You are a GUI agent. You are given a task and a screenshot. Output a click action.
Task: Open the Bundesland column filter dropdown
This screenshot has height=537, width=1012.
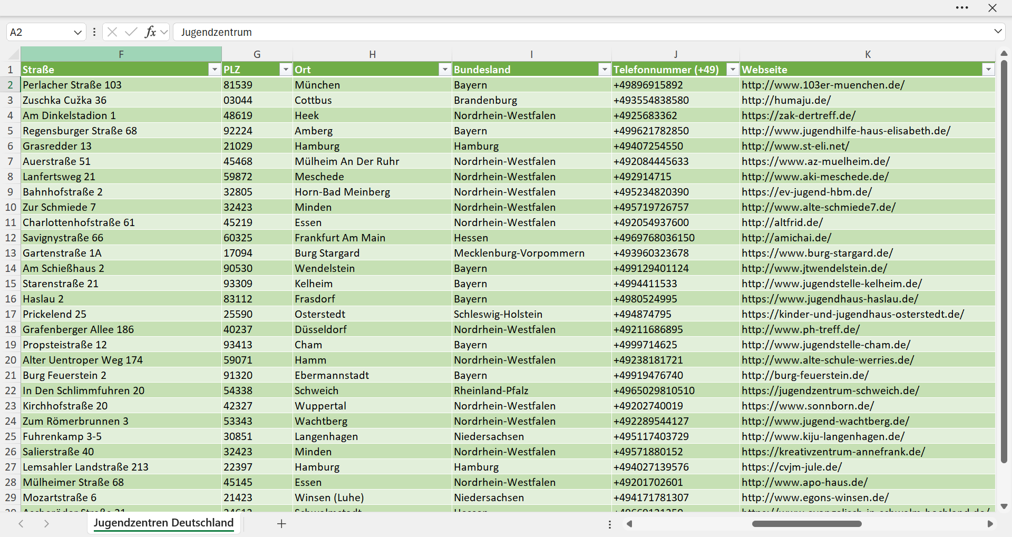605,70
